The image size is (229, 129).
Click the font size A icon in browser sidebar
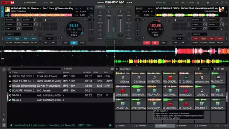tap(4, 120)
